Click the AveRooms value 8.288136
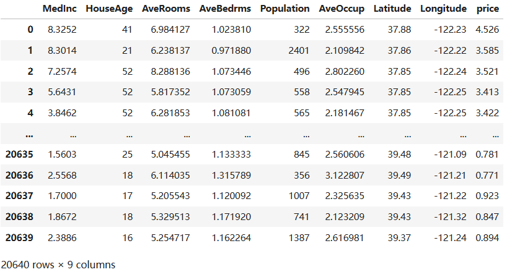 coord(170,72)
